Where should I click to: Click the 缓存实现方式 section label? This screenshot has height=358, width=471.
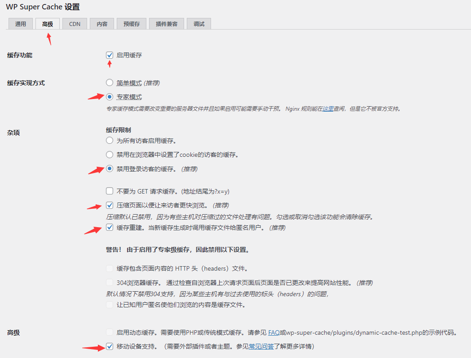point(26,83)
